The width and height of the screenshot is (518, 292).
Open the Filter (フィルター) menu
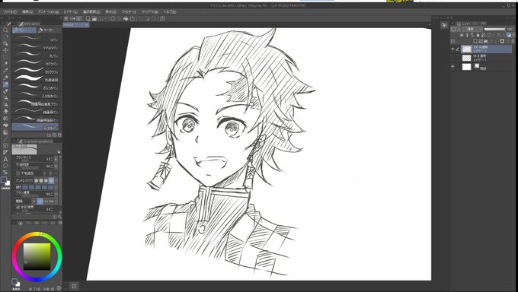[x=129, y=11]
